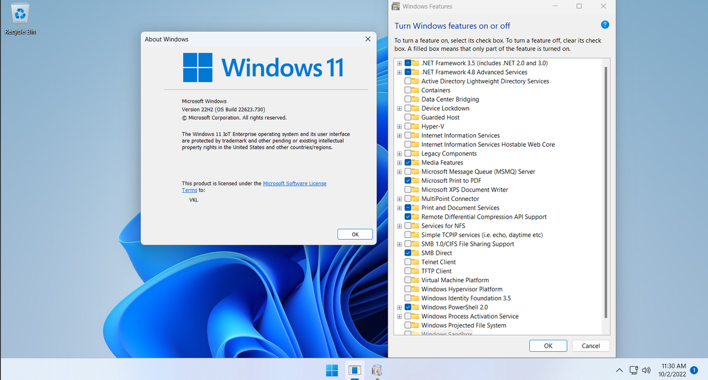The image size is (708, 380).
Task: Expand SMB 1.0/CIFS File Sharing Support
Action: [x=399, y=244]
